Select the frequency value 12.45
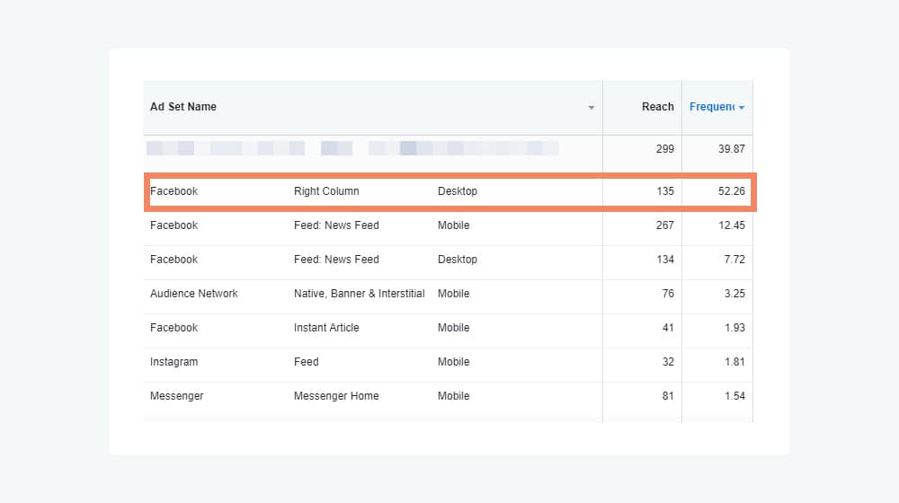Screen dimensions: 899x503 [732, 225]
